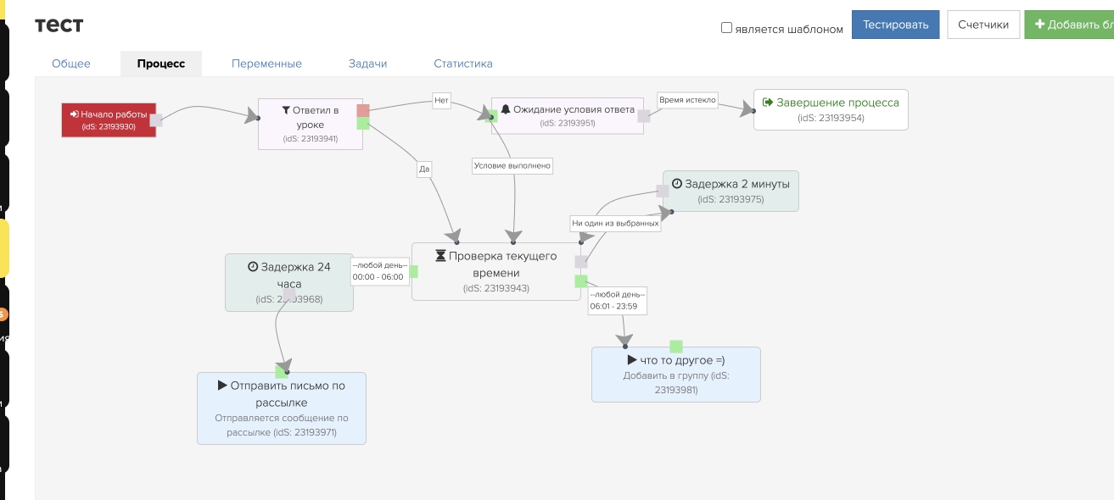Toggle the 'является шаблоном' checkbox

(x=726, y=28)
